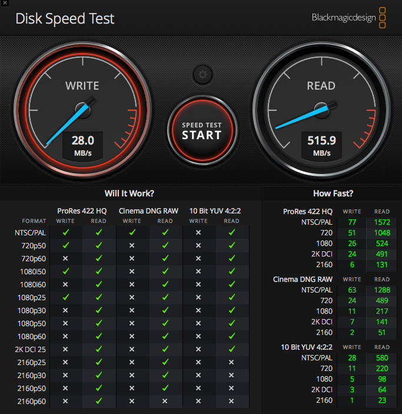Click Cinema DNG RAW write checkmark for NTSC/PAL
Image resolution: width=402 pixels, height=414 pixels.
pos(132,232)
